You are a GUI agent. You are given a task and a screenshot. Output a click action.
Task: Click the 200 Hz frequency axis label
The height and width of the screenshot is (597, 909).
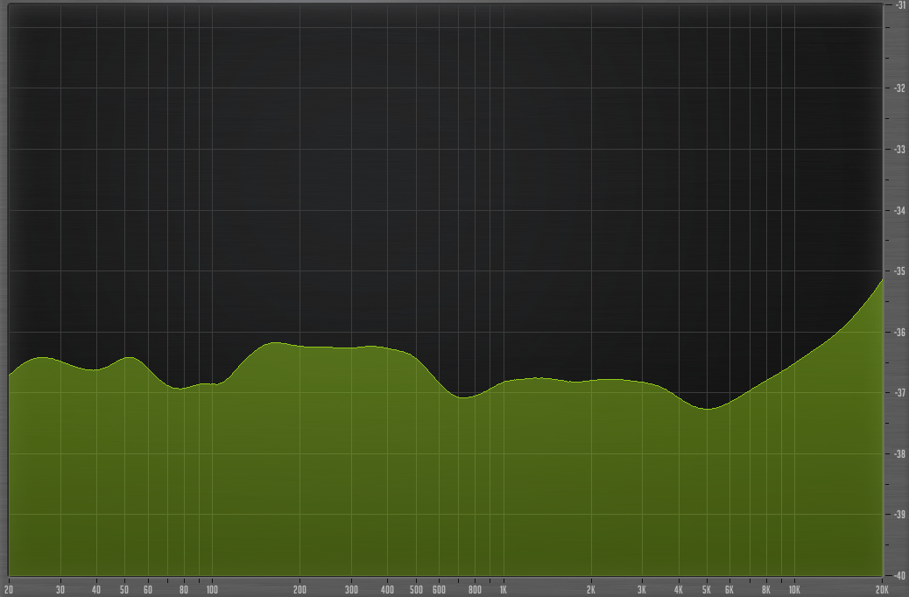(x=299, y=589)
